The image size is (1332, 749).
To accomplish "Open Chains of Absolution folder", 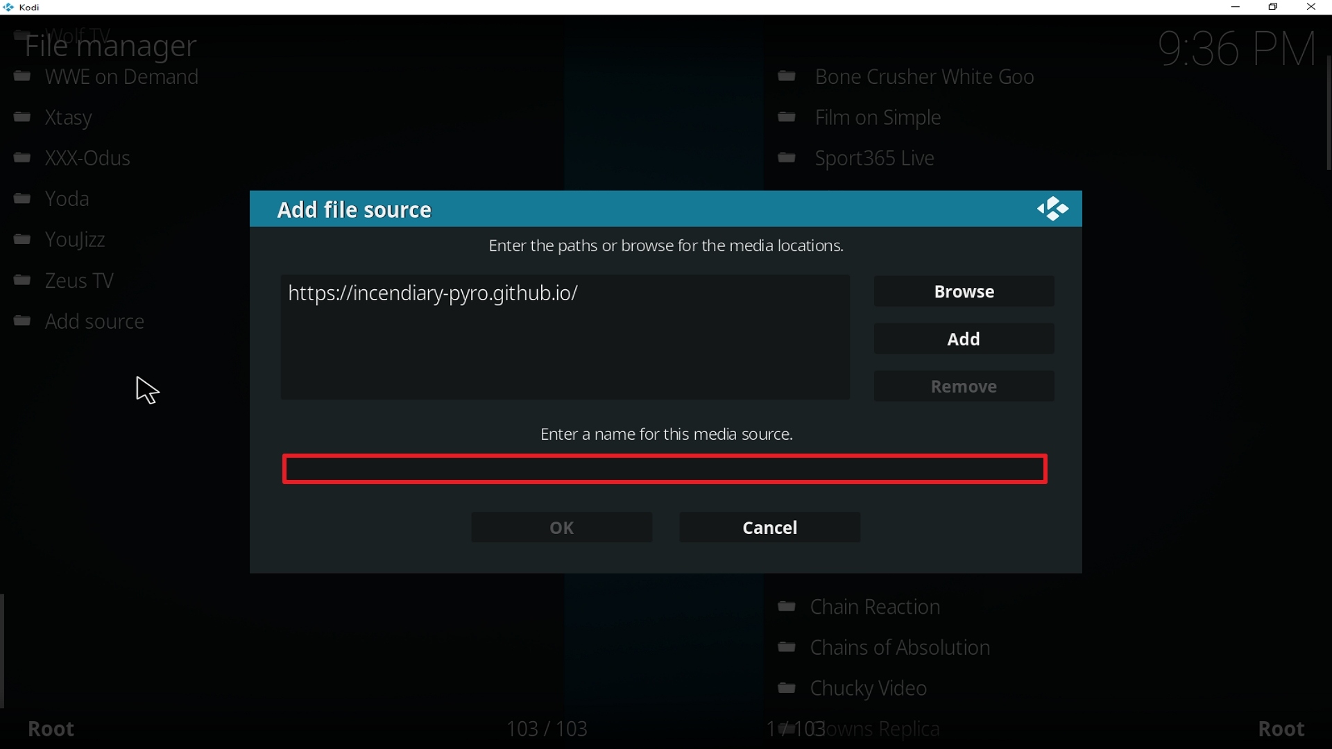I will (x=900, y=649).
